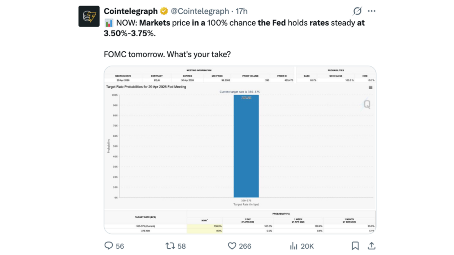The height and width of the screenshot is (255, 454).
Task: Share the post
Action: coord(372,246)
